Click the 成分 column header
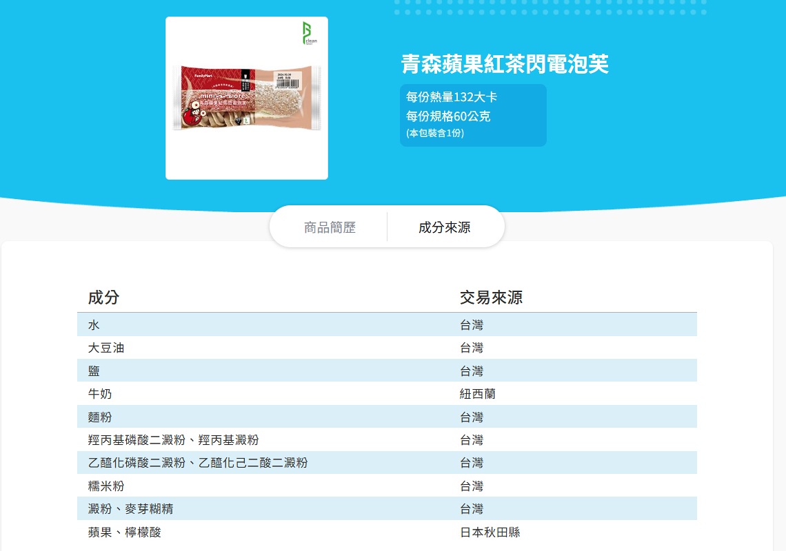786x551 pixels. click(x=103, y=298)
